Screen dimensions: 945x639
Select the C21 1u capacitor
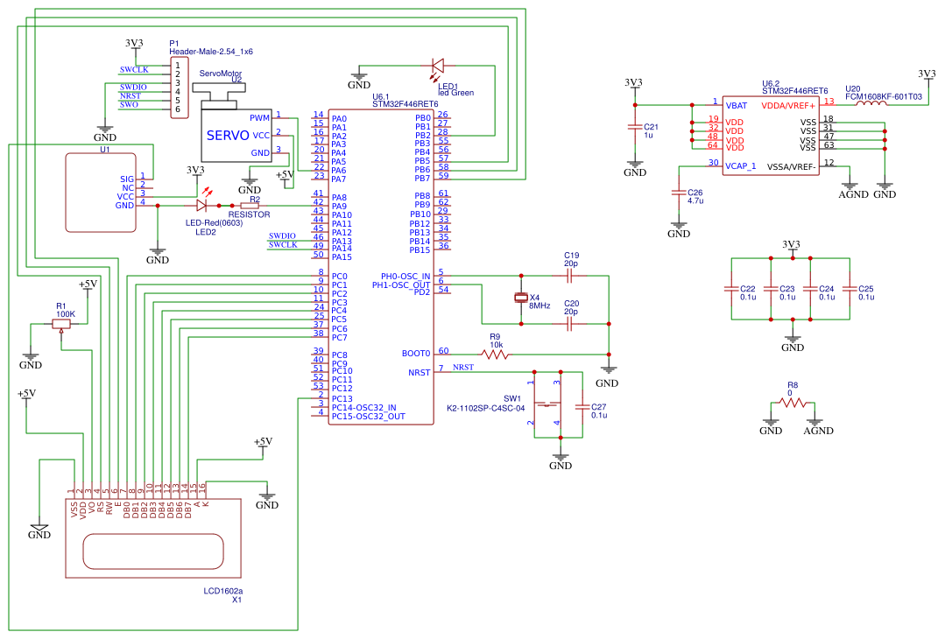635,128
